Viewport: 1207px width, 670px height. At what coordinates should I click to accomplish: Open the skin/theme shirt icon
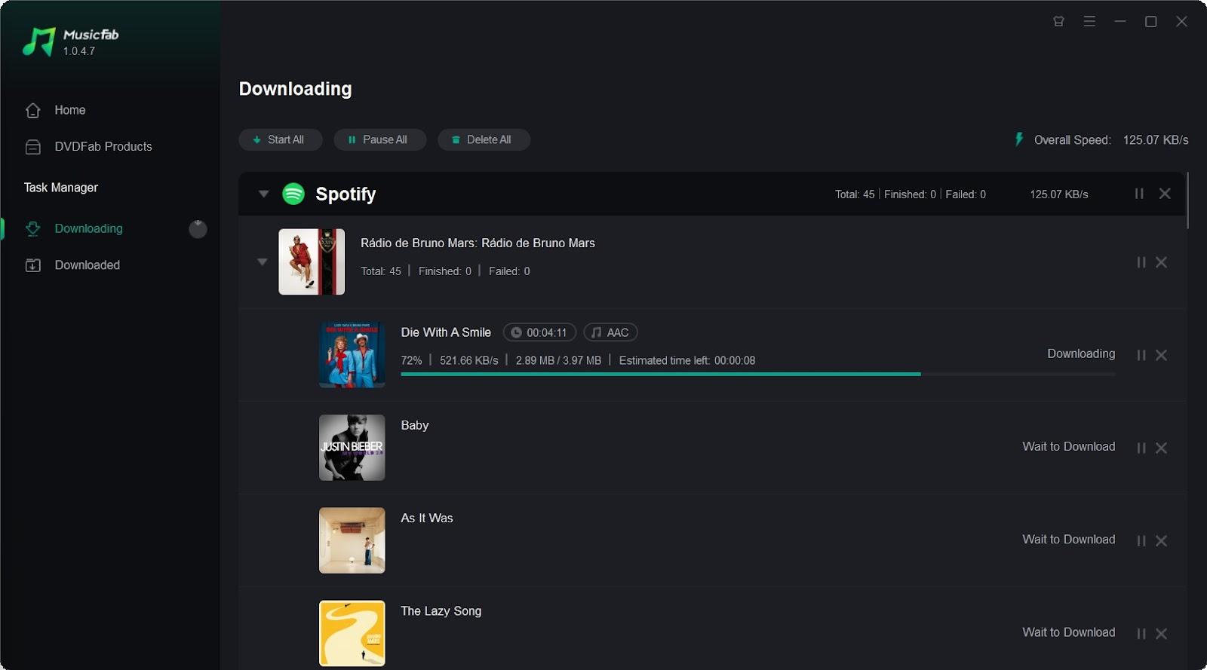pyautogui.click(x=1058, y=21)
